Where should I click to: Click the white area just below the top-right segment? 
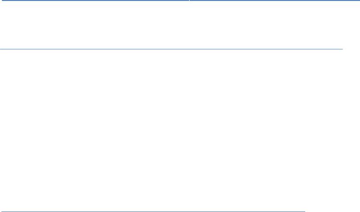click(275, 5)
